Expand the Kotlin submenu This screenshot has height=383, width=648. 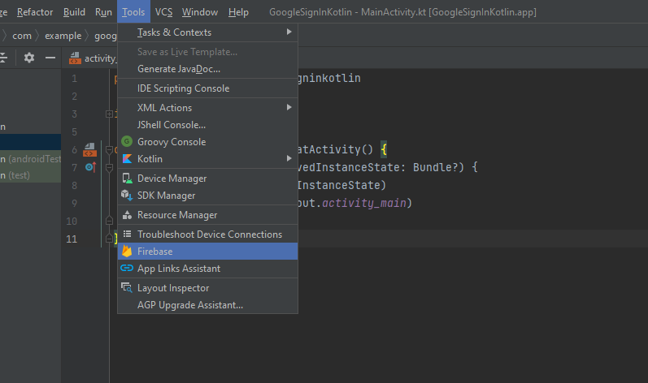pos(207,159)
